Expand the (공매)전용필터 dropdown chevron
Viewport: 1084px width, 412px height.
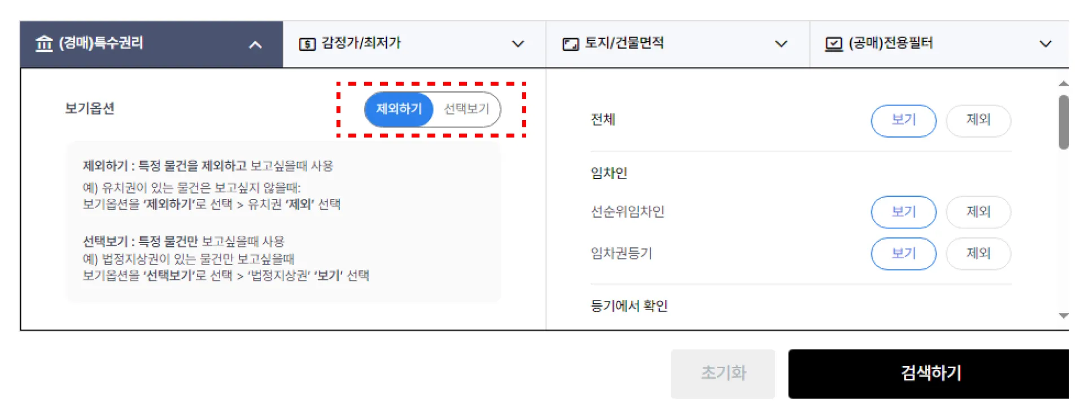click(x=1046, y=44)
